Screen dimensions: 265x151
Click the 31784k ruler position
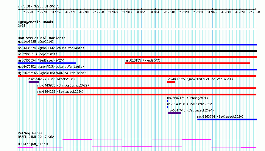click(x=169, y=12)
